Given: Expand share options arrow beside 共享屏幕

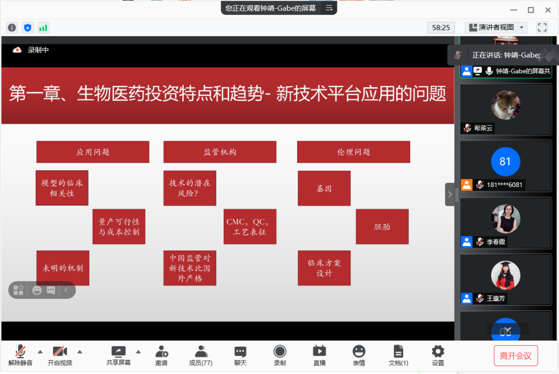Looking at the screenshot, I should [x=138, y=352].
